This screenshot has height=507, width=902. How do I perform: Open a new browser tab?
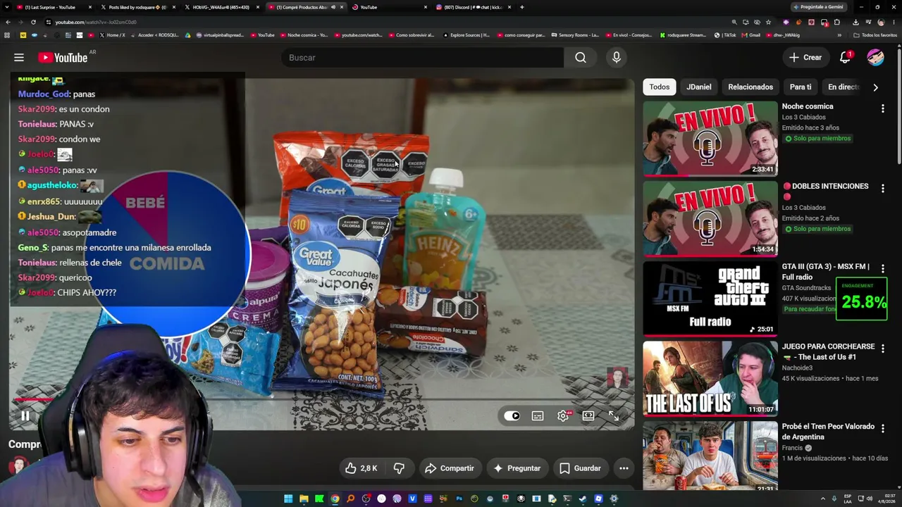tap(521, 7)
